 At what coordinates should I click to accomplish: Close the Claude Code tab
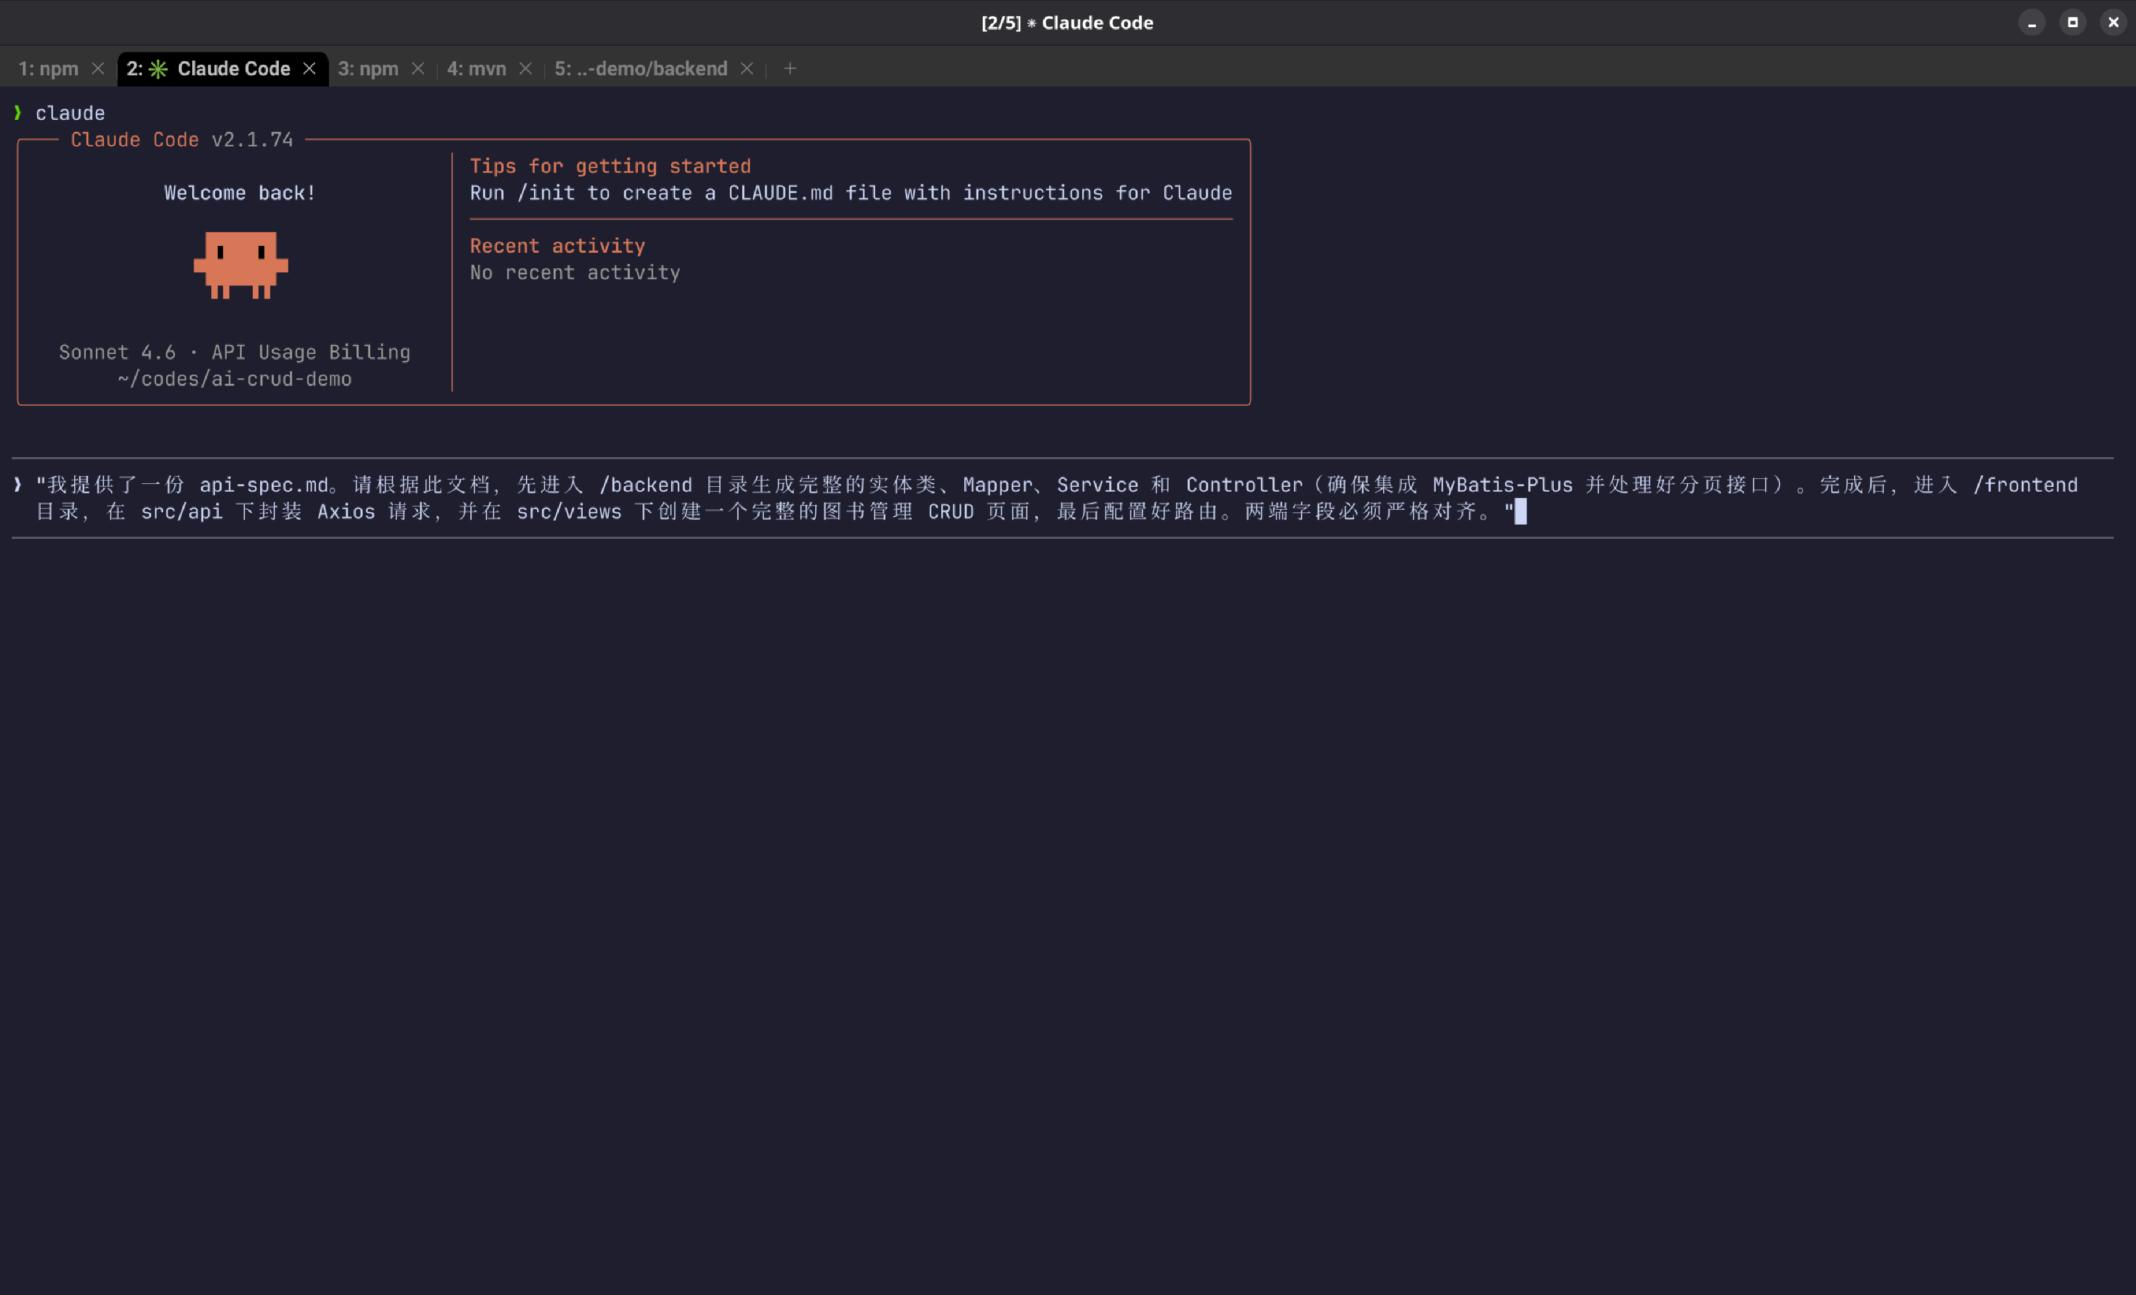point(310,69)
